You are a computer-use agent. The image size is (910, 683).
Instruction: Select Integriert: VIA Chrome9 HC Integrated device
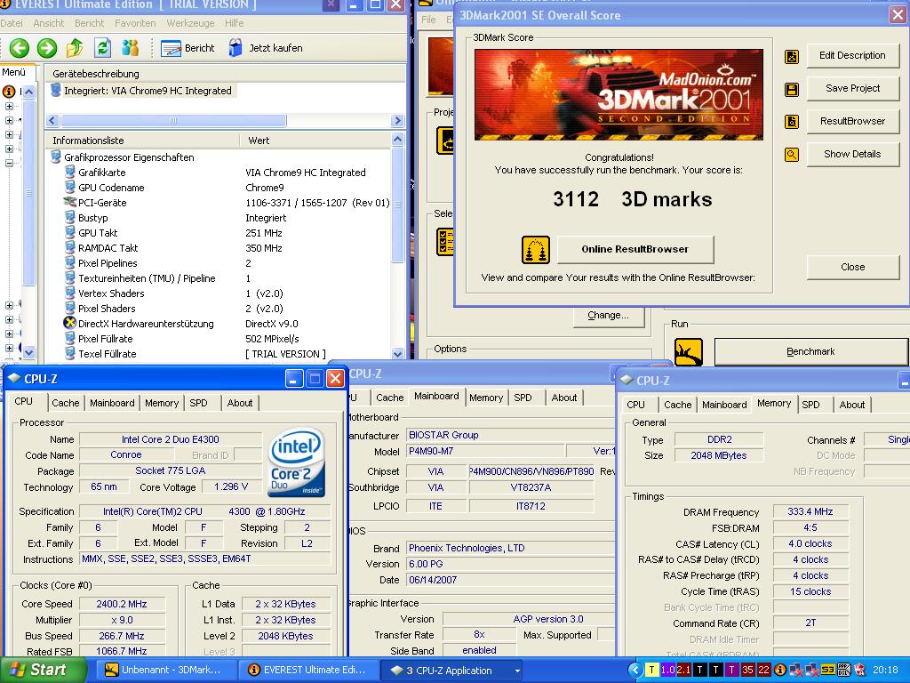[x=142, y=91]
